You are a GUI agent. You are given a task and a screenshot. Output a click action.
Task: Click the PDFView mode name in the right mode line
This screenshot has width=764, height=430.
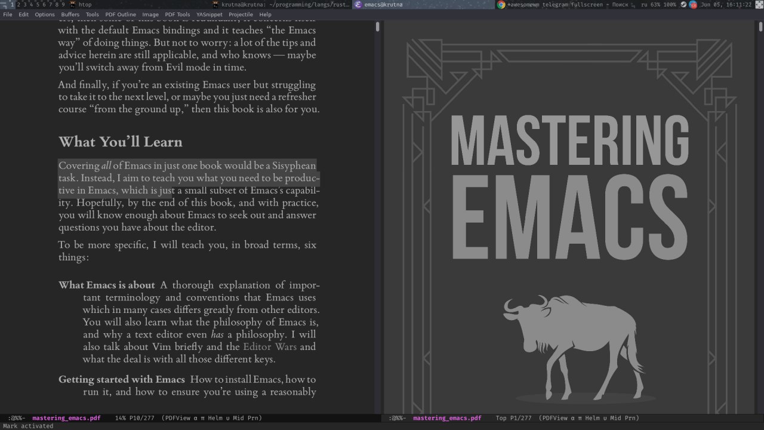coord(555,418)
